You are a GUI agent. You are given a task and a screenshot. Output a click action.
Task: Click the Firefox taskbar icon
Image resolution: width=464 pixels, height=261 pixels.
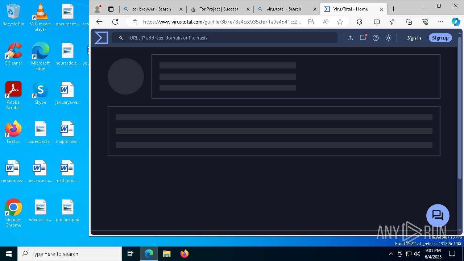pyautogui.click(x=185, y=254)
